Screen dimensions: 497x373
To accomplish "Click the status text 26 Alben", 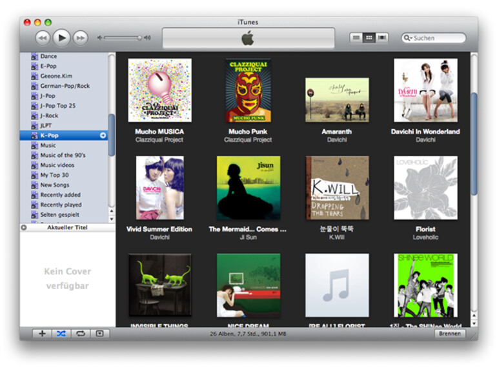I will (248, 334).
